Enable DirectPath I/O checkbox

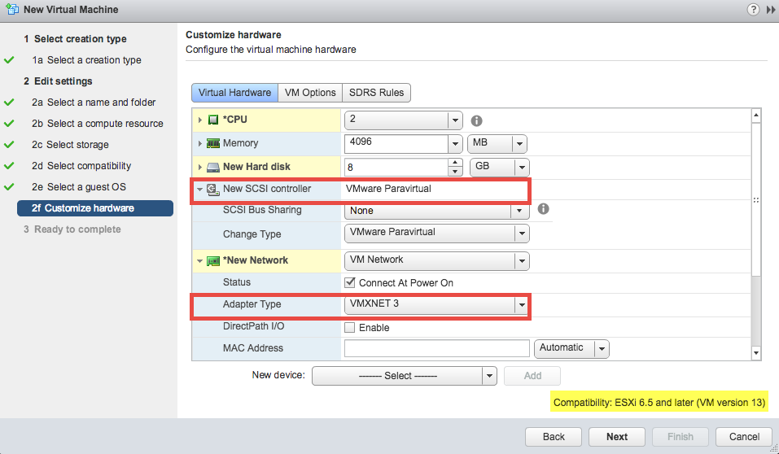pyautogui.click(x=350, y=327)
